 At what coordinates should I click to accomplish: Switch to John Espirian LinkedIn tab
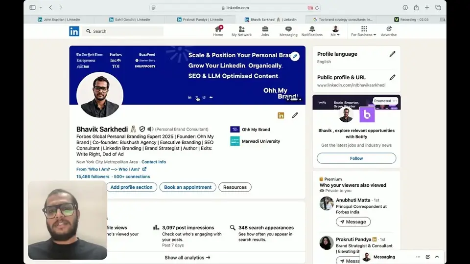point(59,20)
